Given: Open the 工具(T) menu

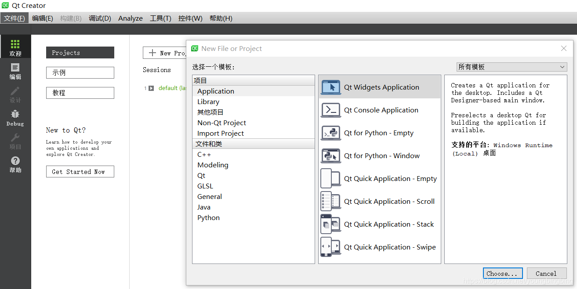Looking at the screenshot, I should pyautogui.click(x=160, y=18).
